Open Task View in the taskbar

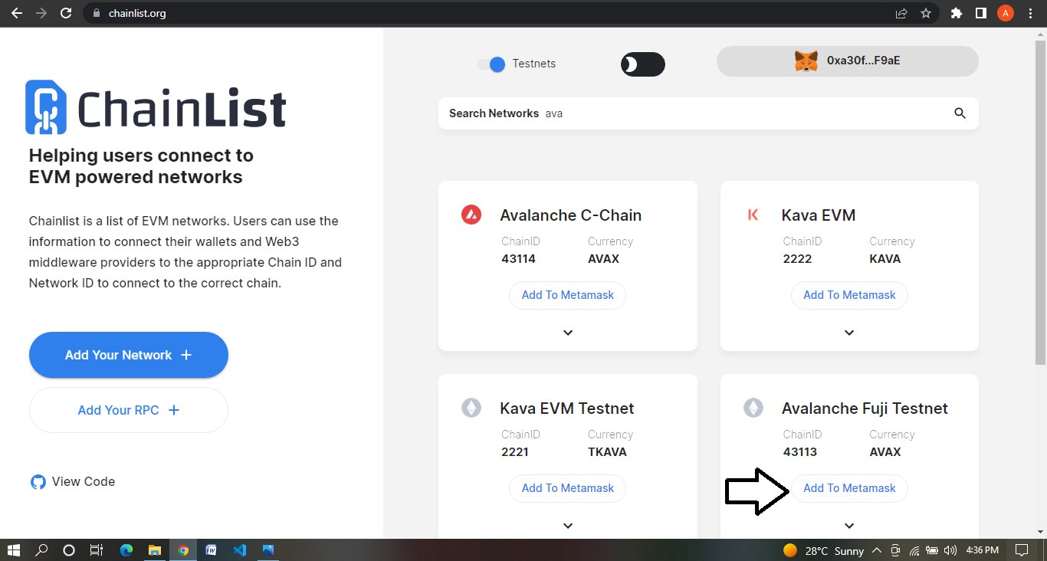tap(97, 550)
